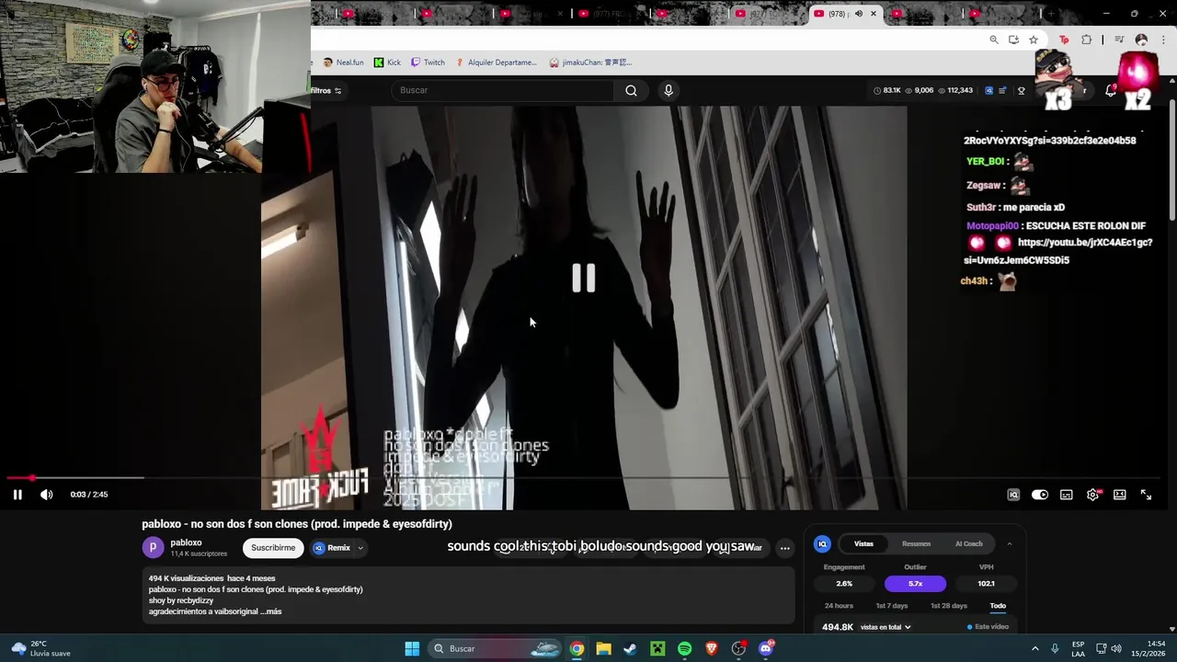The width and height of the screenshot is (1177, 662).
Task: Expand the description with ...más
Action: point(270,611)
